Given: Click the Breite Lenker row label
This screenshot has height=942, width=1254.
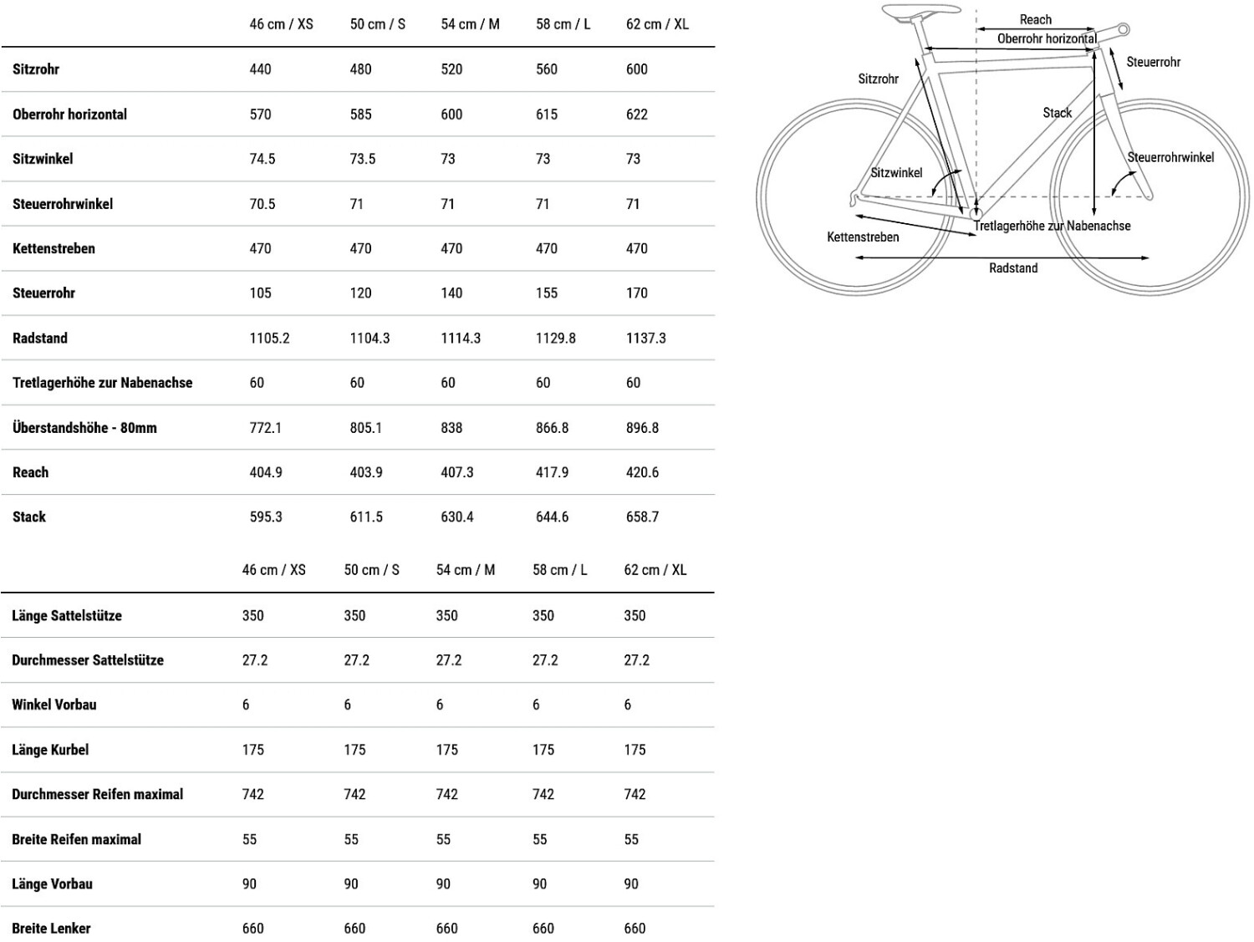Looking at the screenshot, I should 51,929.
